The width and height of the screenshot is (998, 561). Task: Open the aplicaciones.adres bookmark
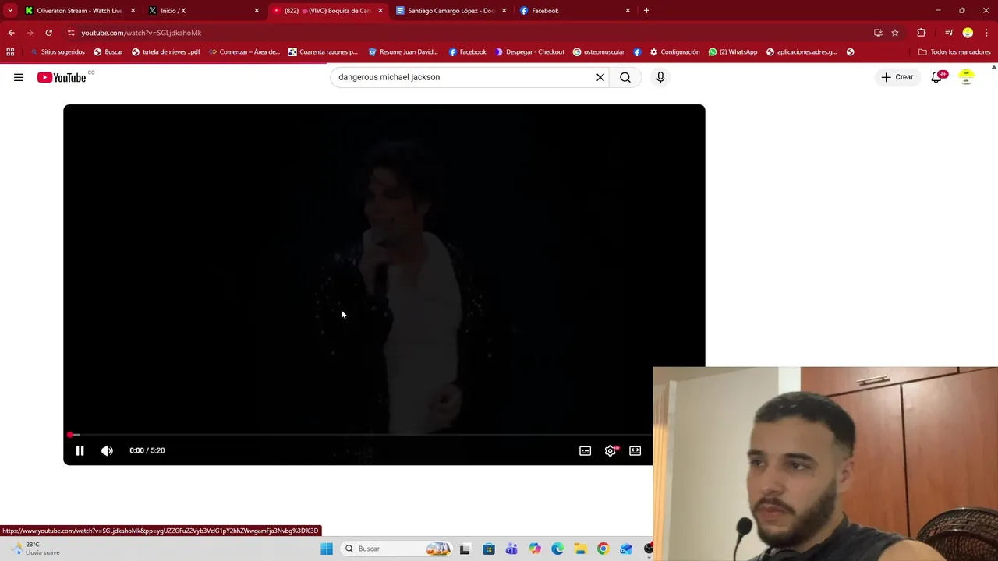(802, 52)
